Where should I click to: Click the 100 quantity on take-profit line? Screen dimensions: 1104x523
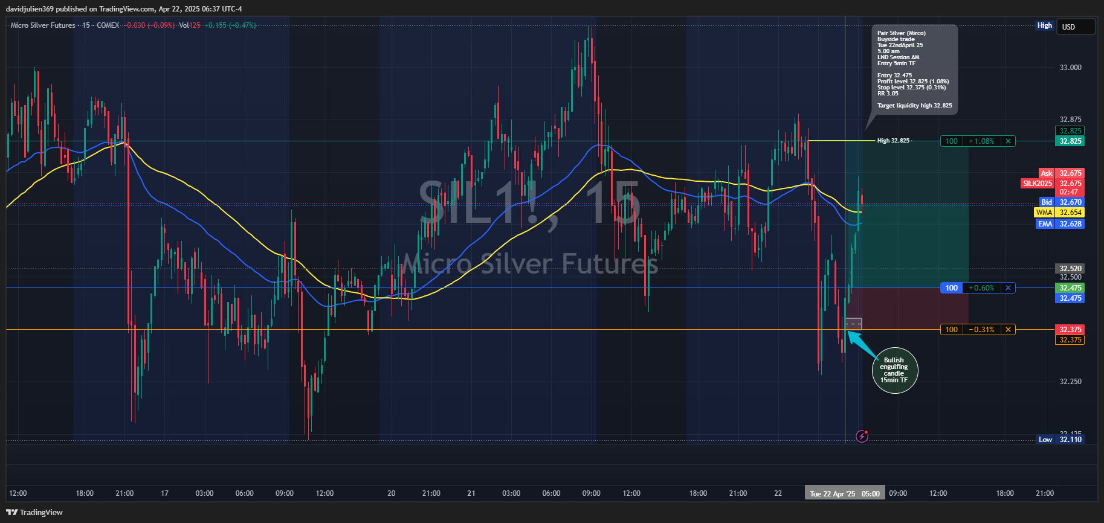pyautogui.click(x=952, y=141)
